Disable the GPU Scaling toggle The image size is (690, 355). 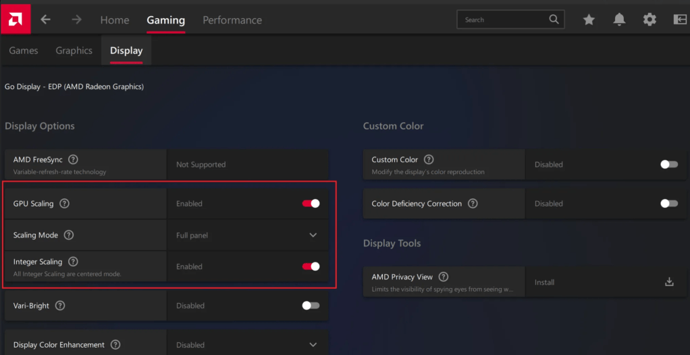(x=311, y=204)
